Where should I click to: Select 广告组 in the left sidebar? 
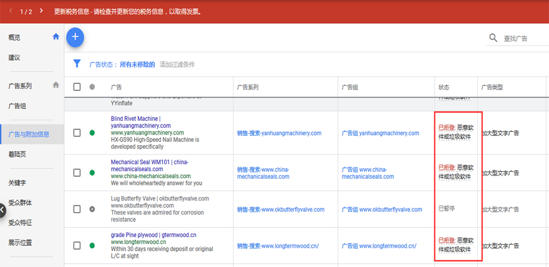coord(17,106)
